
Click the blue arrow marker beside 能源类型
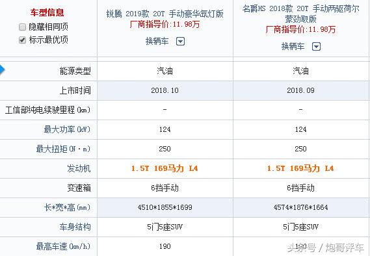click(x=2, y=70)
